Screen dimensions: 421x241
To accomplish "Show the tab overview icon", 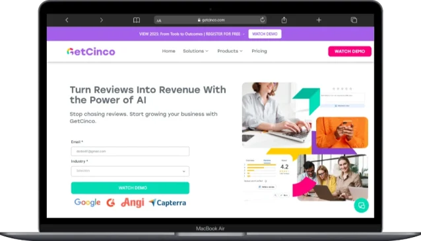I will [354, 20].
